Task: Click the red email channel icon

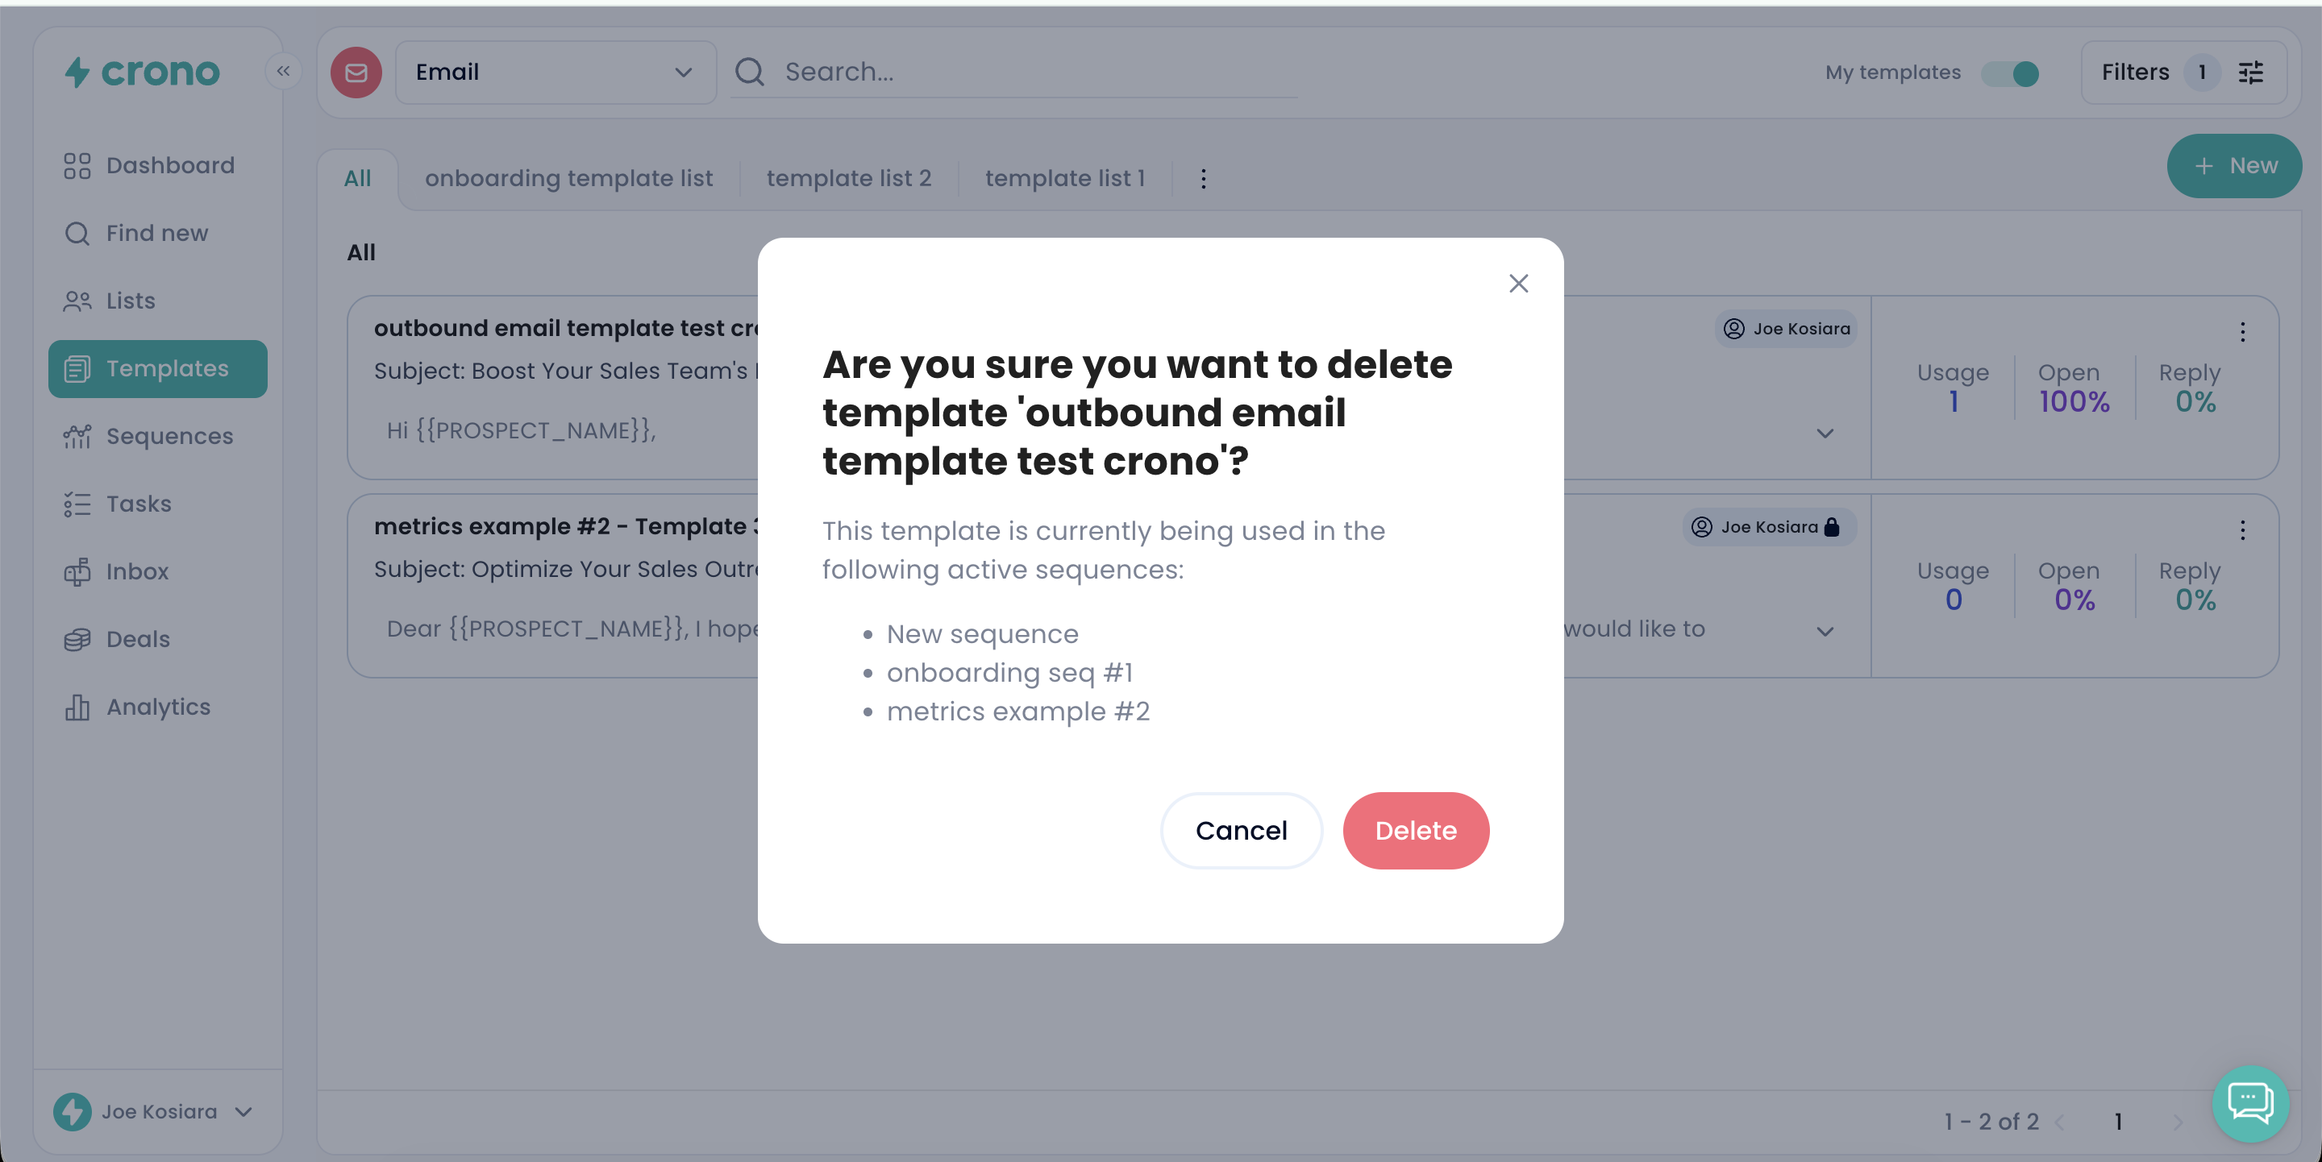Action: pos(356,72)
